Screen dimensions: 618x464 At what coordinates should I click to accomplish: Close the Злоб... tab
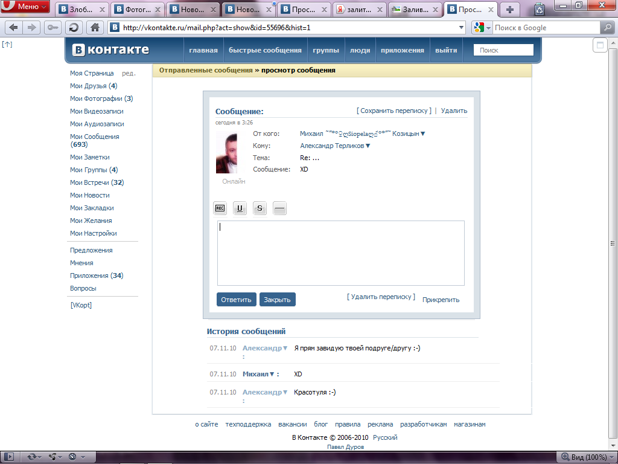[102, 10]
